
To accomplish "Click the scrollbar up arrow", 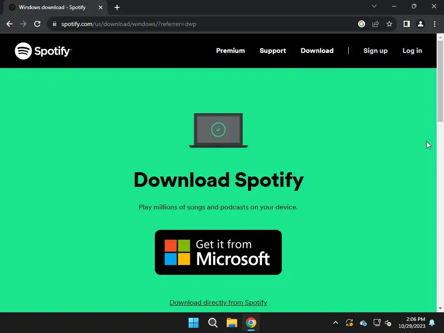I will 440,37.
